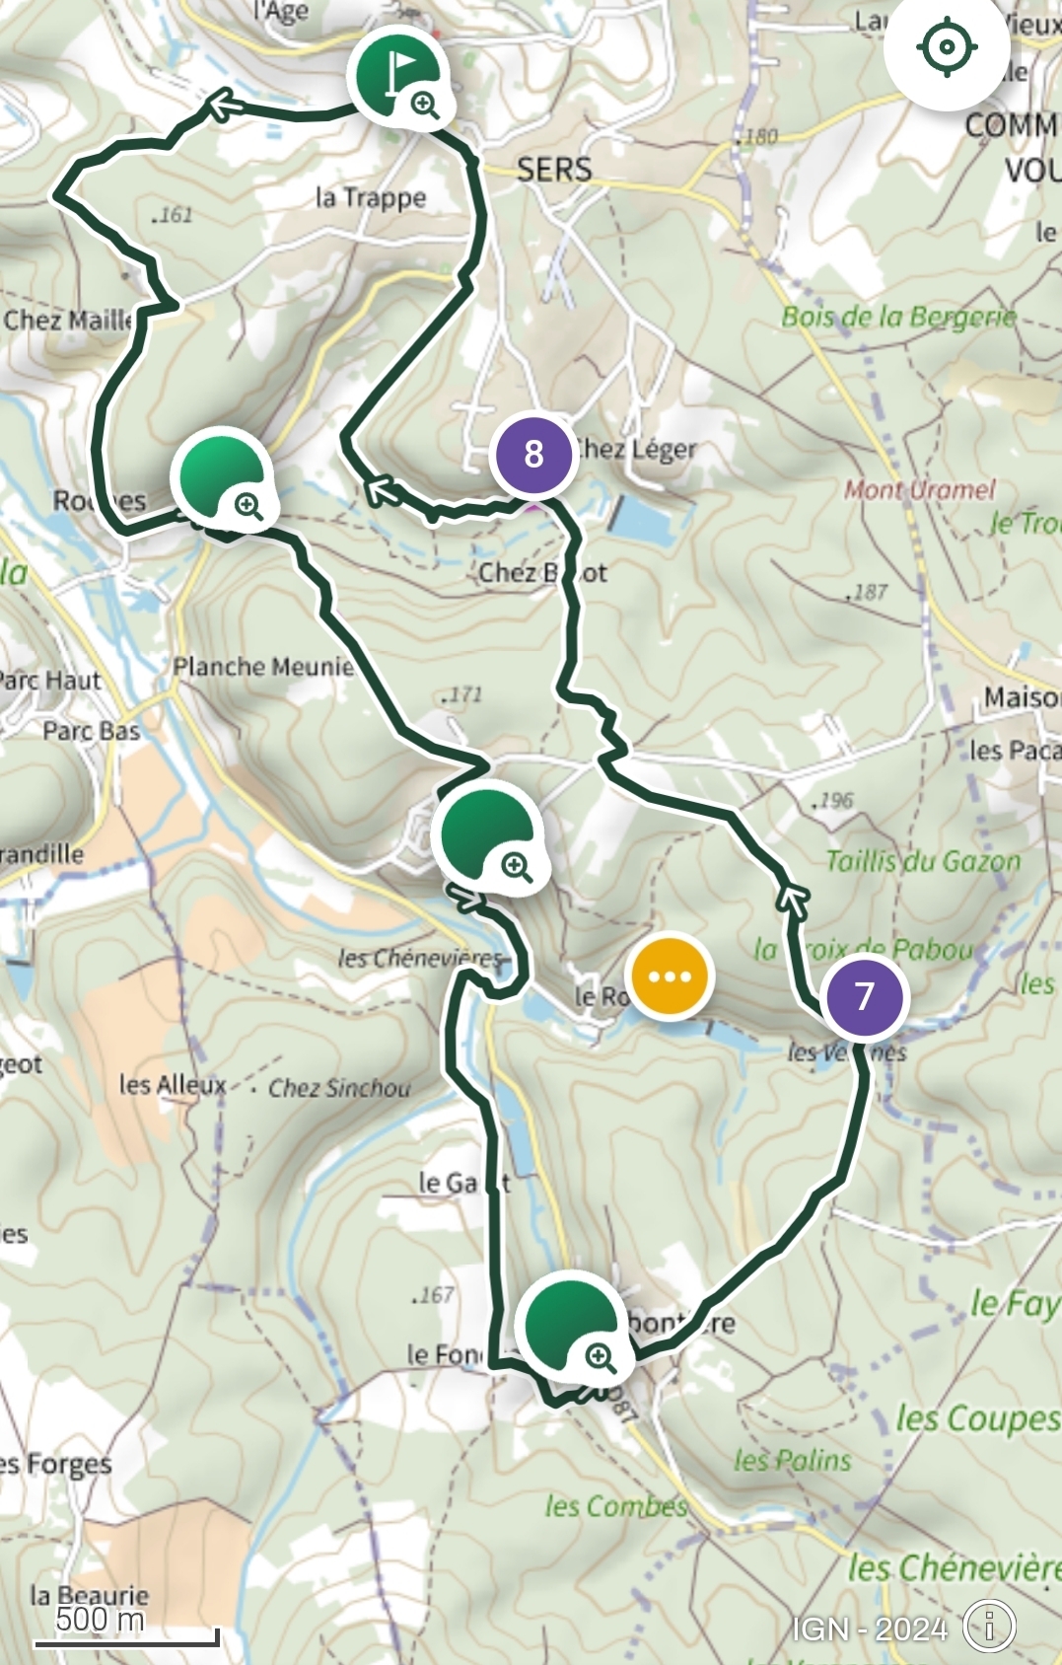Tap the SERS town label
The image size is (1062, 1665).
click(x=554, y=169)
